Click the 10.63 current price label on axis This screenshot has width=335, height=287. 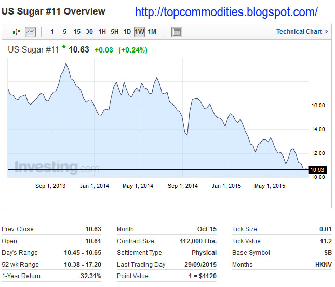[x=317, y=170]
